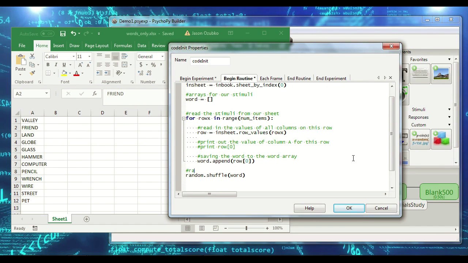Image resolution: width=468 pixels, height=263 pixels.
Task: Open the Calibri font name dropdown
Action: click(73, 57)
